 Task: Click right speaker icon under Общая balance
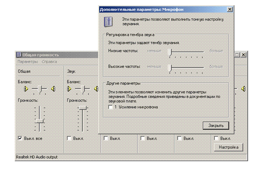[x=53, y=89]
